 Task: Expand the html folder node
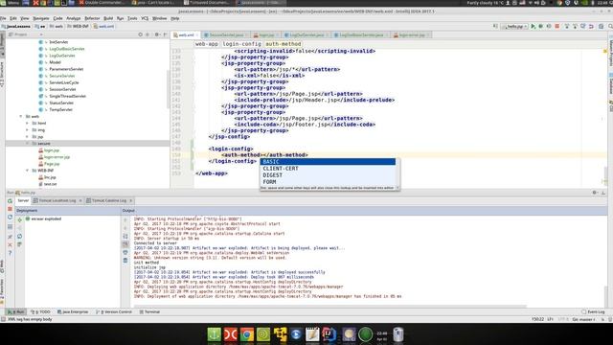click(x=28, y=123)
